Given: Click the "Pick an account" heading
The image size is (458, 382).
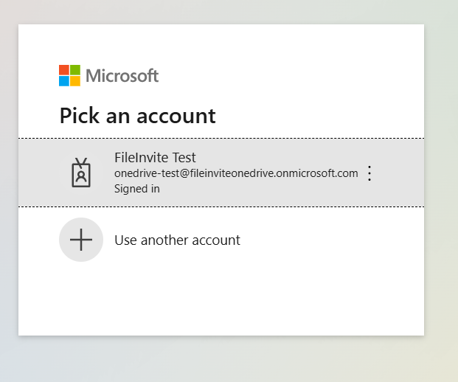Looking at the screenshot, I should click(x=138, y=116).
